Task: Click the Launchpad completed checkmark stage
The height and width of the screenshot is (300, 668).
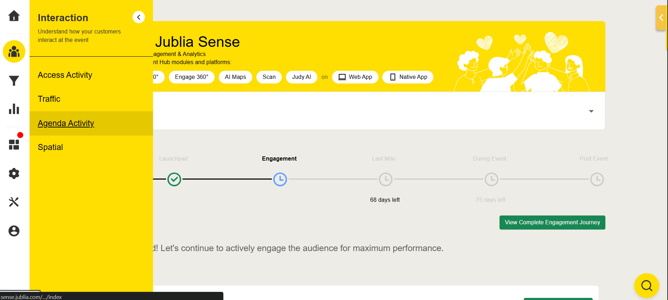Action: click(x=174, y=179)
